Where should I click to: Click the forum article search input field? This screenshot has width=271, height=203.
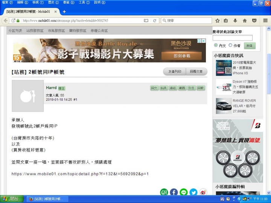(x=233, y=38)
